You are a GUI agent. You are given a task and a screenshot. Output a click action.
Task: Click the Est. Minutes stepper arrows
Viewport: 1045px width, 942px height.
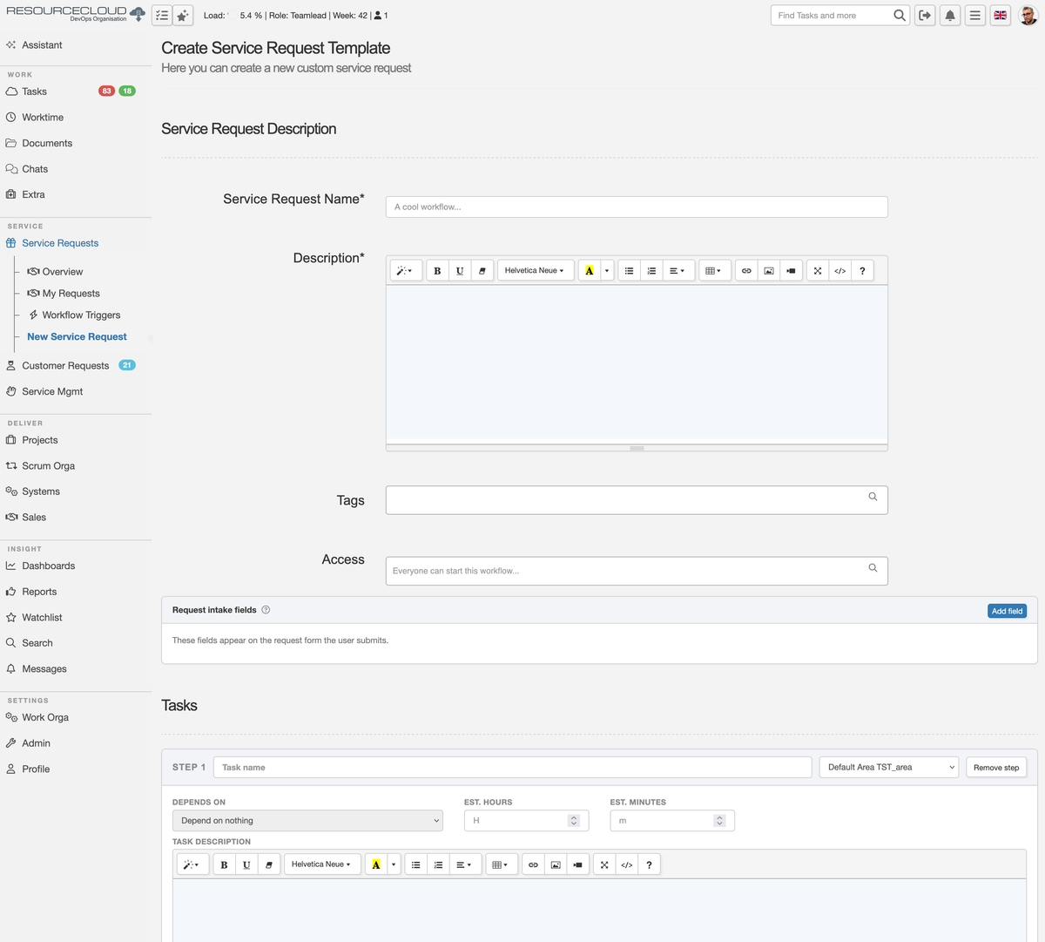[719, 821]
